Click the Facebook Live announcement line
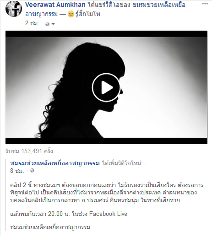The image size is (212, 236). point(69,214)
